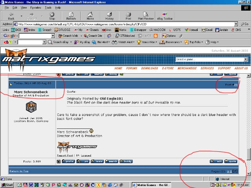This screenshot has height=188, width=251.
Task: Print the current page
Action: click(x=128, y=16)
